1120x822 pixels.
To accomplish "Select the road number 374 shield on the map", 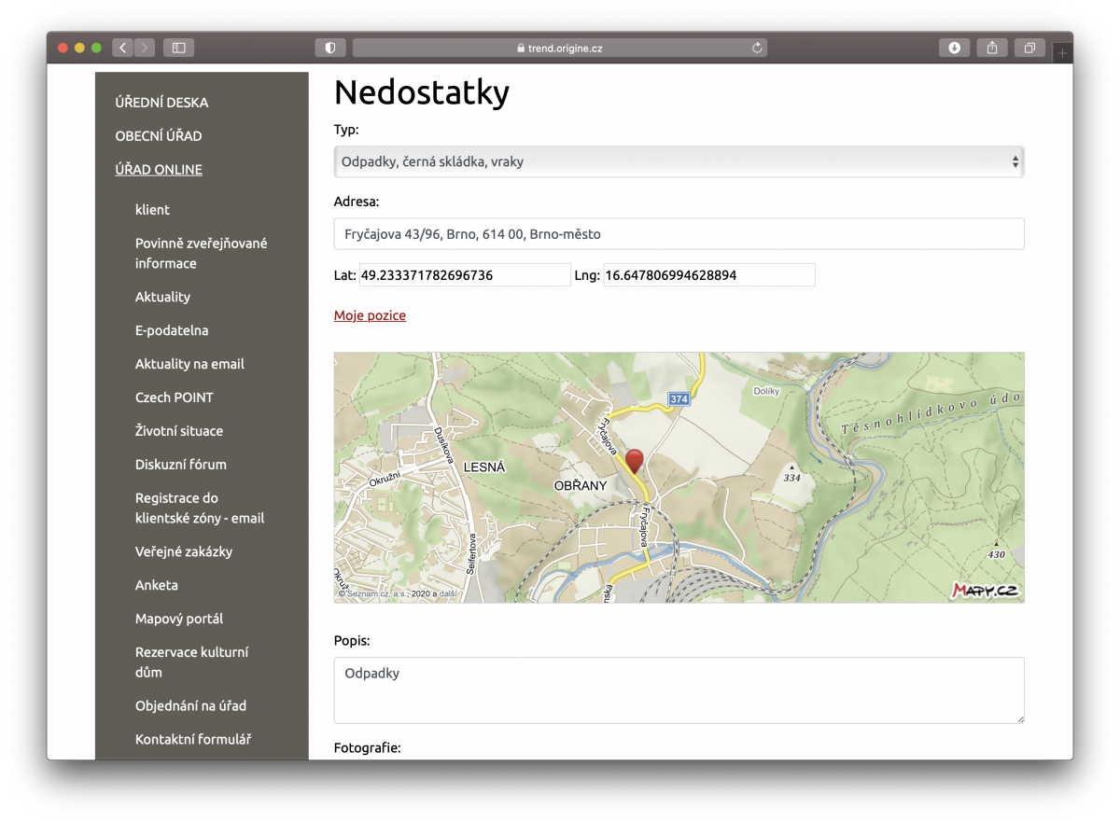I will [x=679, y=398].
